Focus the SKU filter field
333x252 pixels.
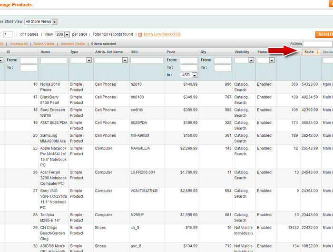pos(147,60)
